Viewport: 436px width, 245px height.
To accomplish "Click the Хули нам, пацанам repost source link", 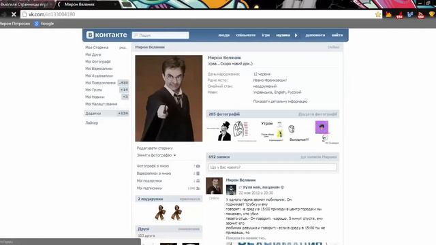I will coord(263,187).
